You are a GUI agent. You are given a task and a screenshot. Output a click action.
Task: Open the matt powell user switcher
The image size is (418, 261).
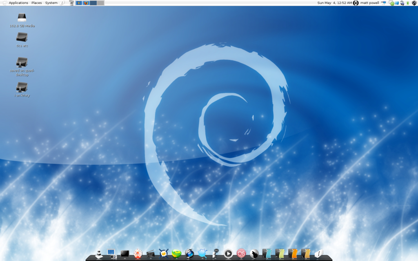369,3
